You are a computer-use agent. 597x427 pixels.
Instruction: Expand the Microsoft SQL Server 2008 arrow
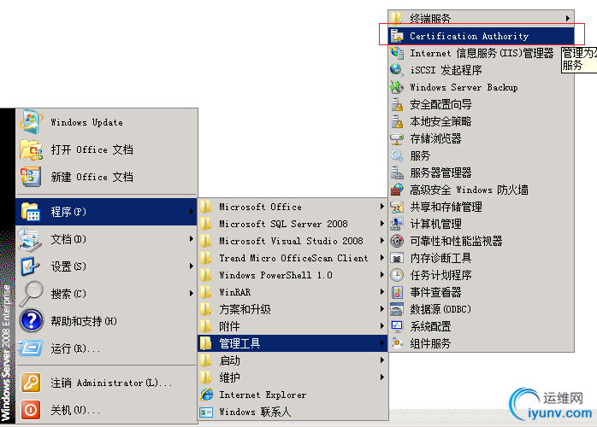click(381, 224)
